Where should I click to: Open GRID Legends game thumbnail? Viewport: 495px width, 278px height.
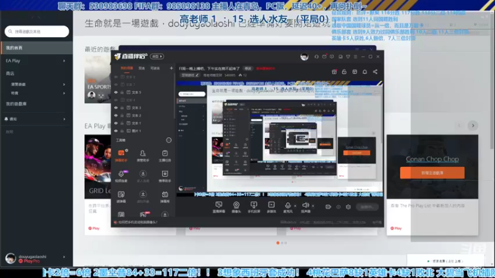click(98, 166)
